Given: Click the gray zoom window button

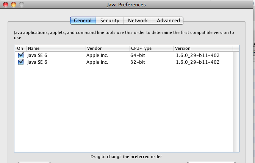Looking at the screenshot, I should point(21,5).
